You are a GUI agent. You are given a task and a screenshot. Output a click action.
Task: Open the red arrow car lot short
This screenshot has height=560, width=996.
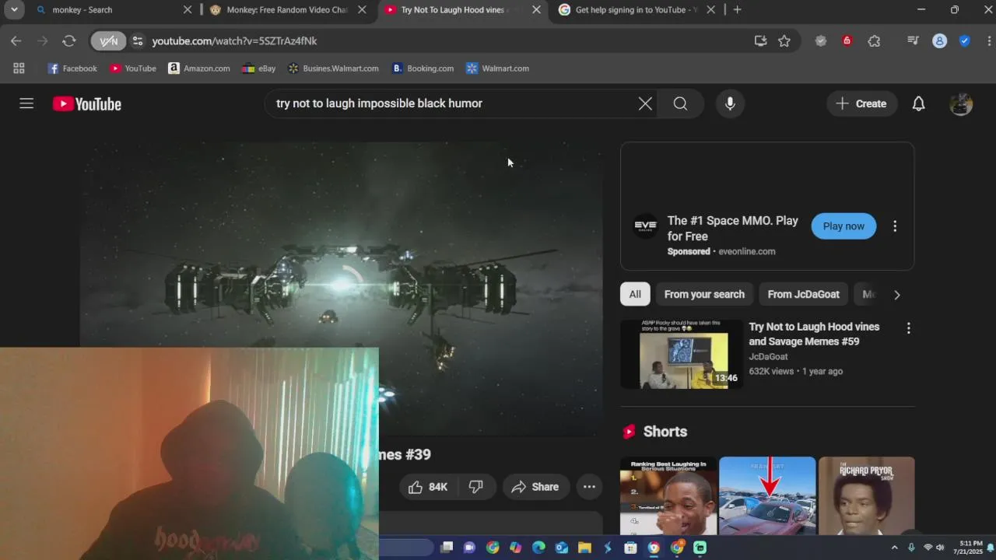coord(767,495)
